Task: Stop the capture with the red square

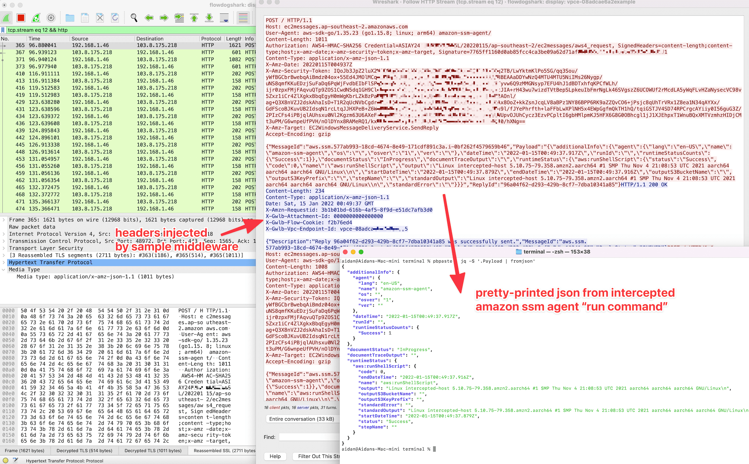Action: pos(21,18)
